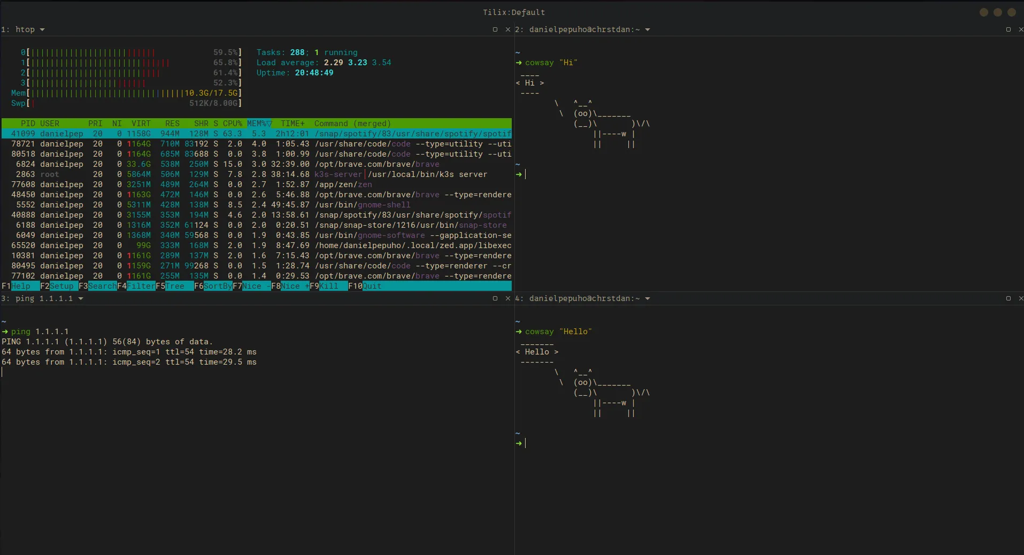Select snap-store process row 6188
Viewport: 1024px width, 555px height.
click(x=257, y=225)
